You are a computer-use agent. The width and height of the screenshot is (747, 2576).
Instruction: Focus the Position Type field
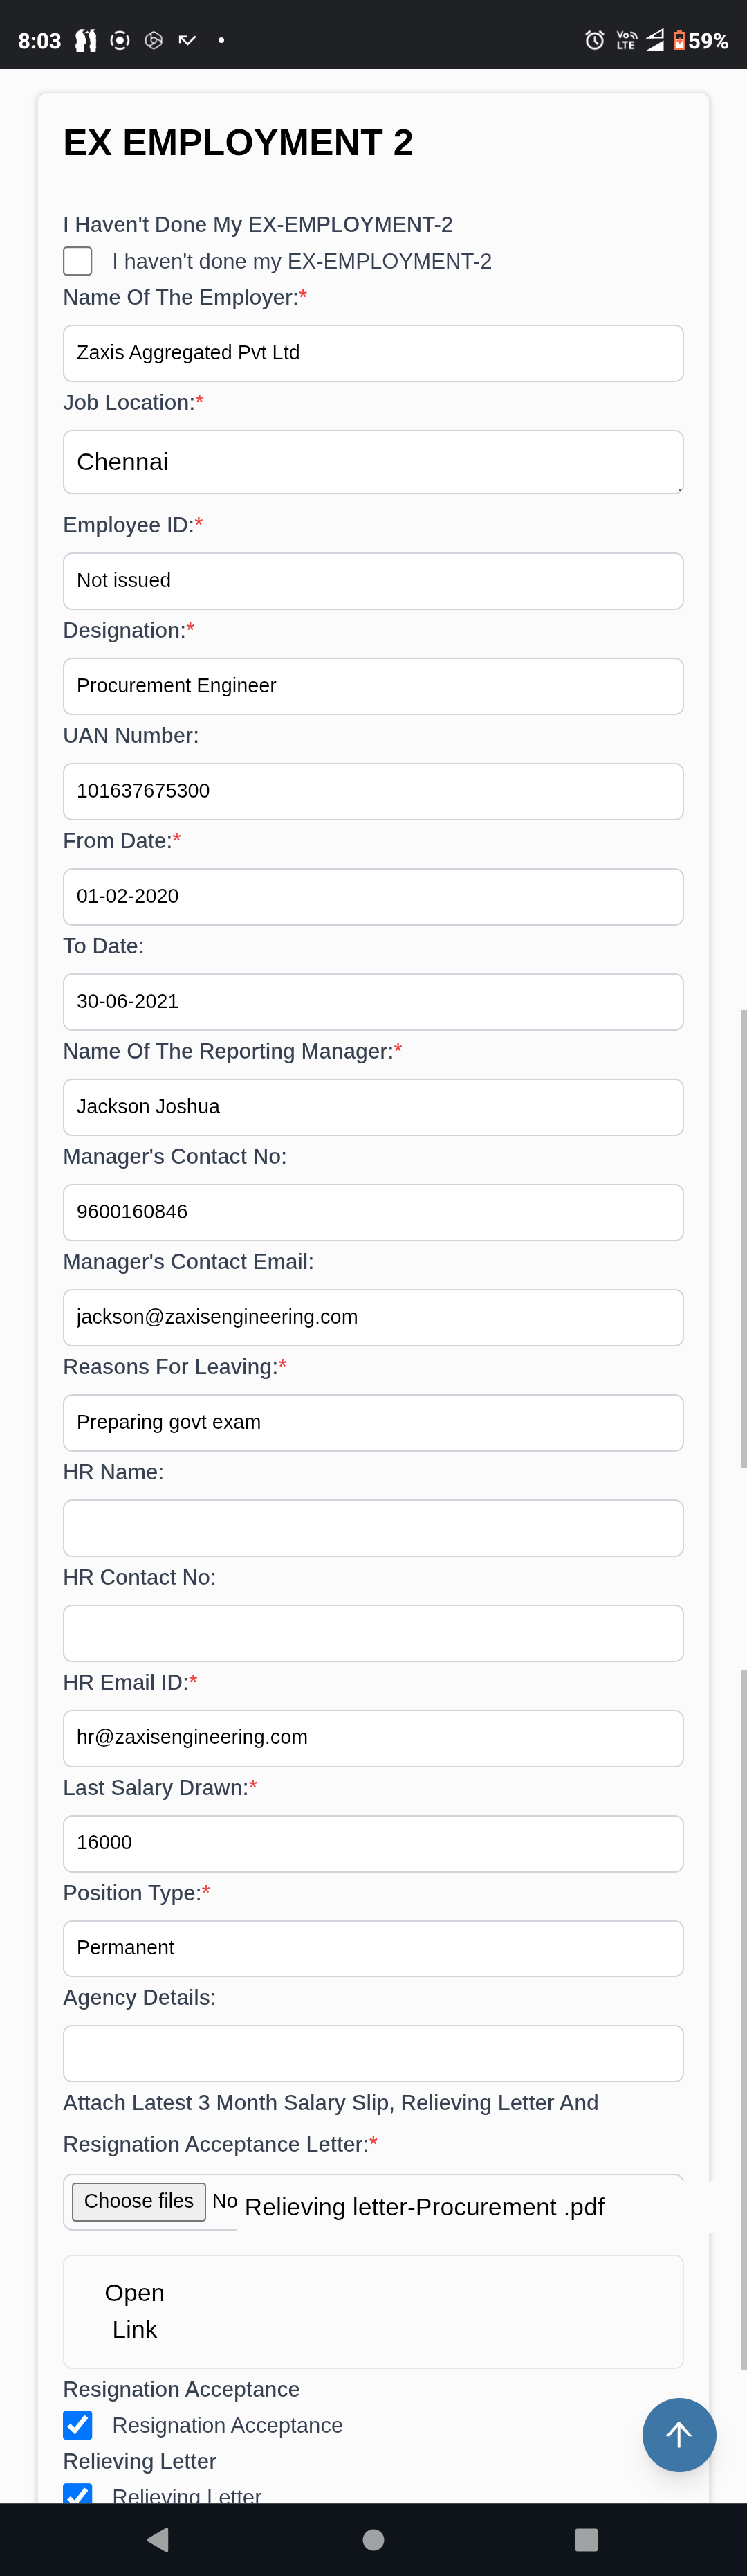[x=373, y=1948]
